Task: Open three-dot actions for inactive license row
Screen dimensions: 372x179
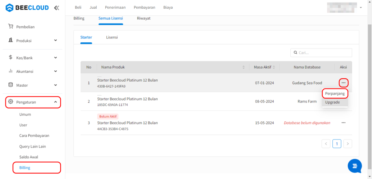Action: [343, 123]
